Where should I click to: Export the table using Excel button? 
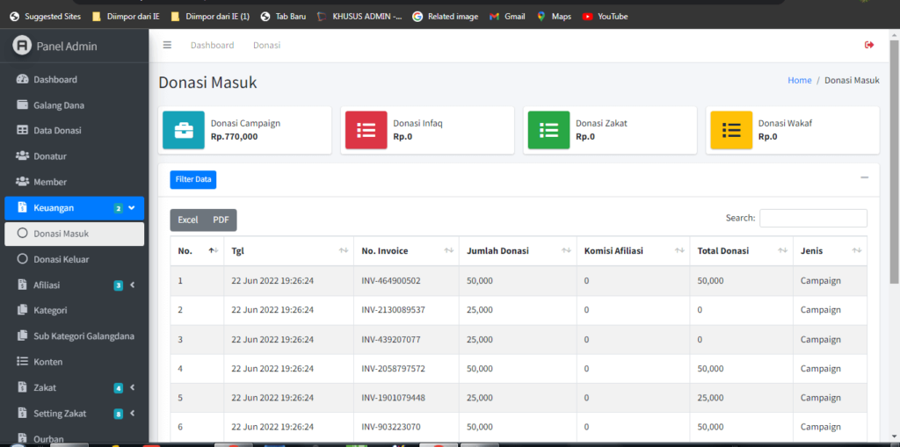188,220
